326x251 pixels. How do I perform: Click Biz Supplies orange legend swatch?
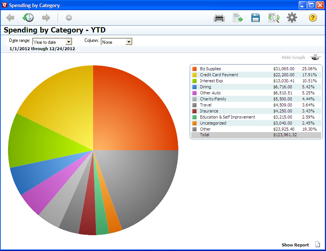click(x=194, y=69)
